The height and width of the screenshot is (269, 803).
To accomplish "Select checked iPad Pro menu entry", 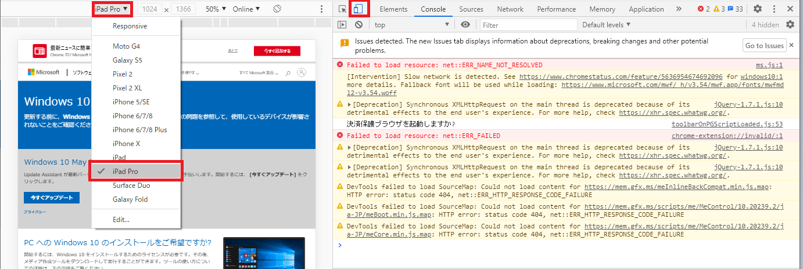I will click(137, 172).
